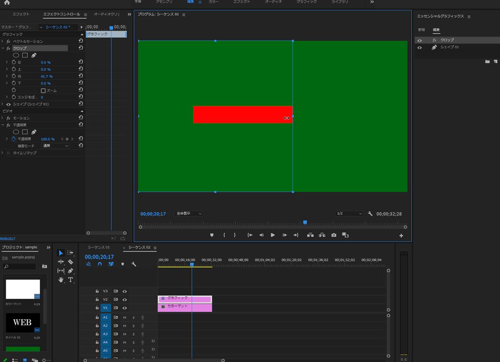The image size is (500, 362).
Task: Mute audio track A1
Action: click(x=125, y=317)
